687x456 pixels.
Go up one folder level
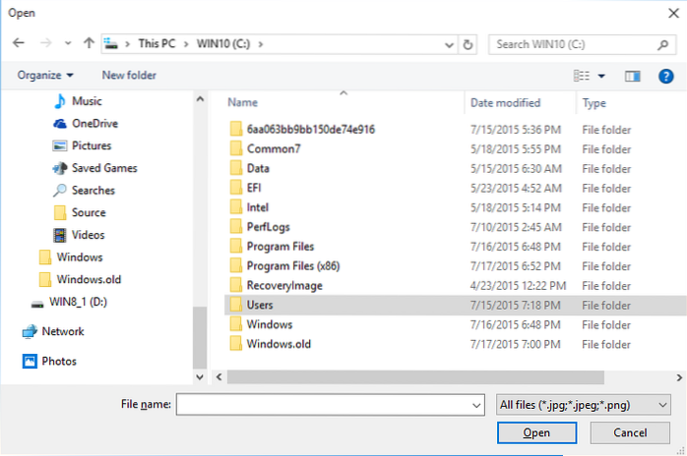click(89, 43)
